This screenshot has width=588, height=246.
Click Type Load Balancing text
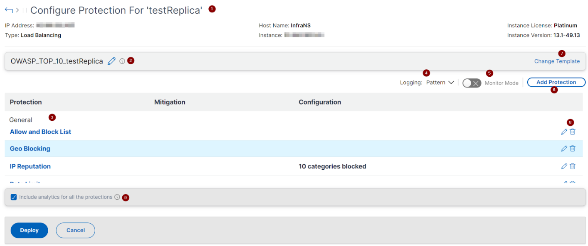tap(33, 35)
